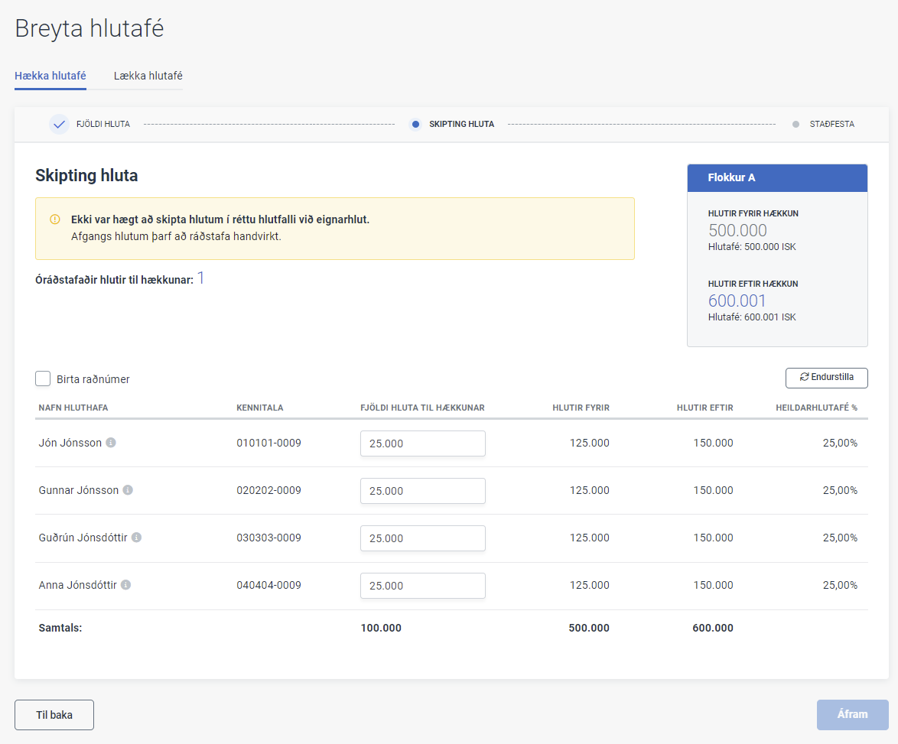898x744 pixels.
Task: Click kennitala 020202-0009
Action: (x=268, y=490)
